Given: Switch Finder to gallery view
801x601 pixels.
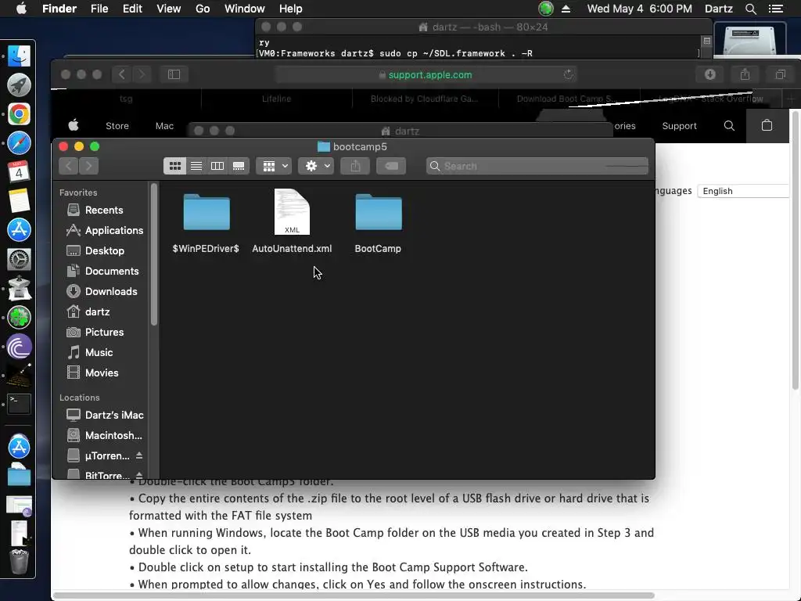Looking at the screenshot, I should (x=239, y=166).
